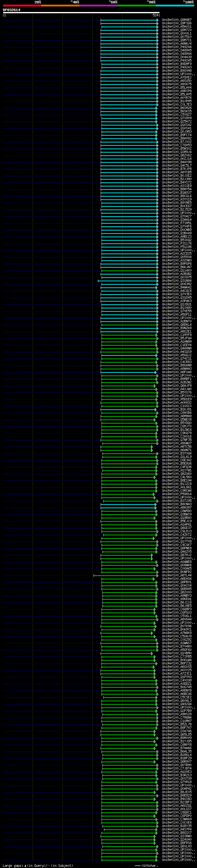The image size is (197, 868).
Task: Click the white BP032614 query bar
Action: click(81, 12)
